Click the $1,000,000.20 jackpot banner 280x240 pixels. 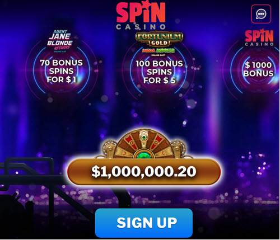[144, 171]
